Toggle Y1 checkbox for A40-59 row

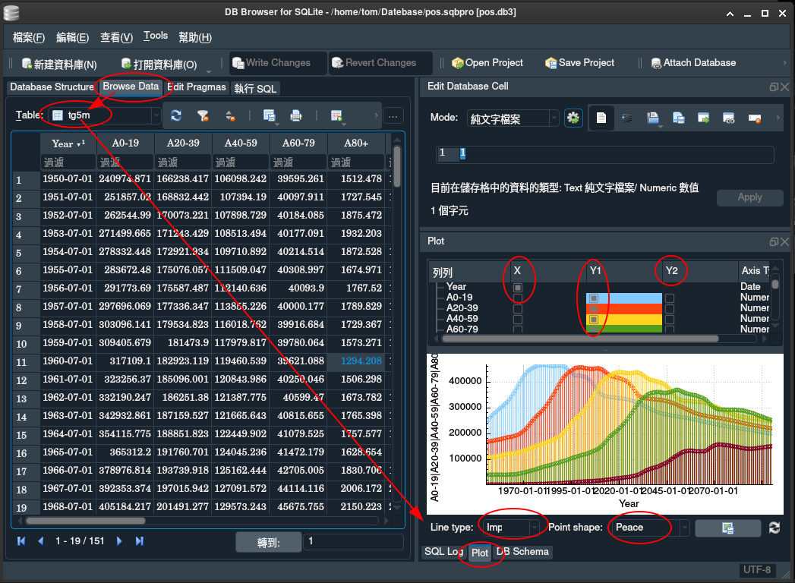point(594,320)
